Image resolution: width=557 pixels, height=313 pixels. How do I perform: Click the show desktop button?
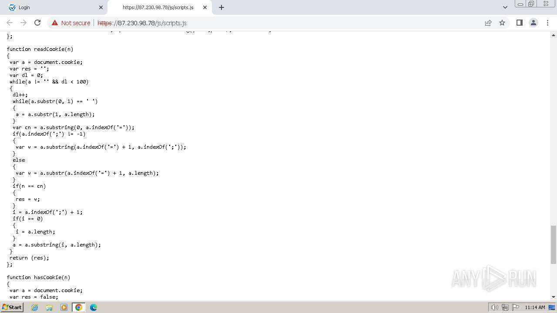pyautogui.click(x=552, y=307)
